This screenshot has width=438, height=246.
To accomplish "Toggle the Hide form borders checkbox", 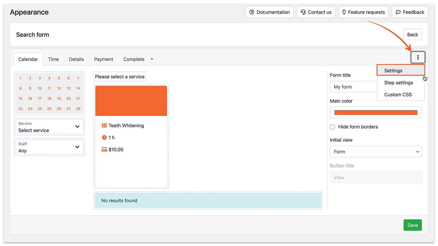I will coord(333,127).
